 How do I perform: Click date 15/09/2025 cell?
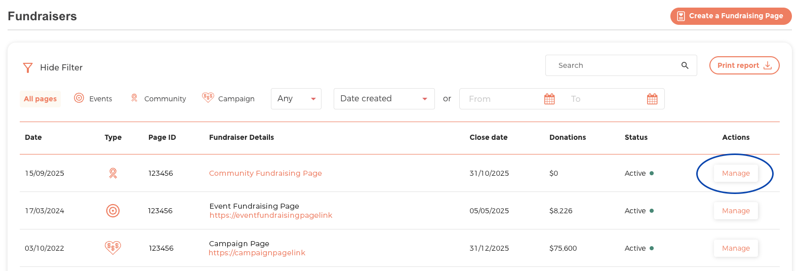pyautogui.click(x=45, y=173)
